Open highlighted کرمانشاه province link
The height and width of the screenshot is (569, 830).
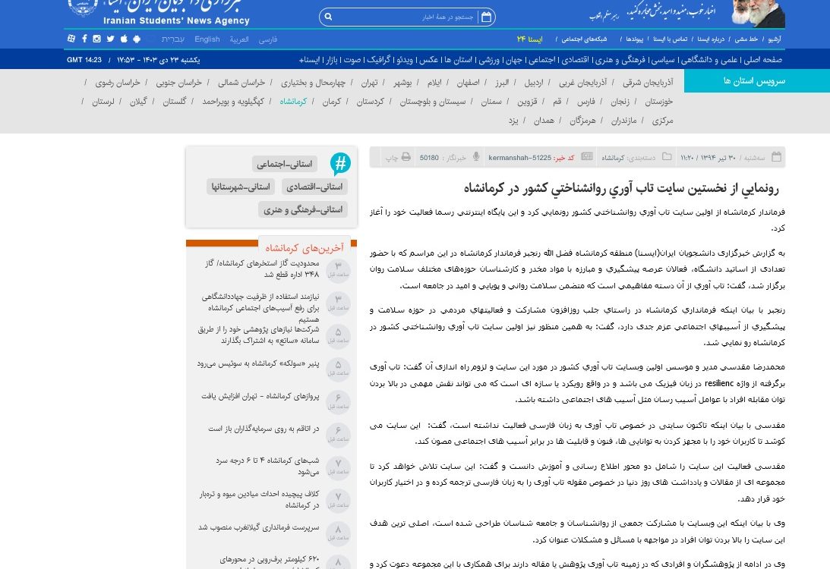point(293,102)
